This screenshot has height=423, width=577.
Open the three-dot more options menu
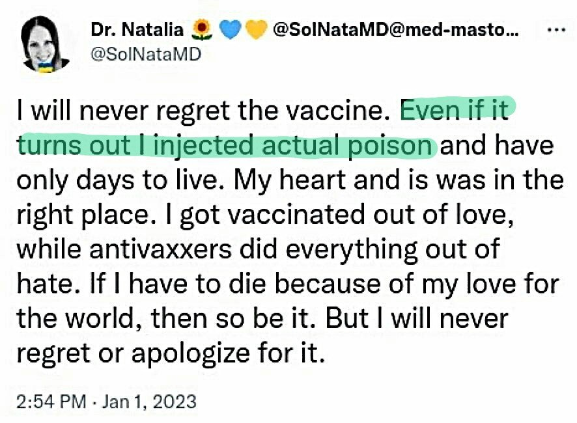point(556,30)
